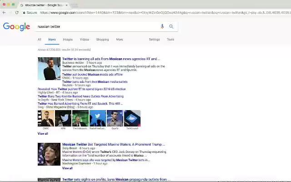Click the new tab button
The width and height of the screenshot is (291, 182).
75,5
